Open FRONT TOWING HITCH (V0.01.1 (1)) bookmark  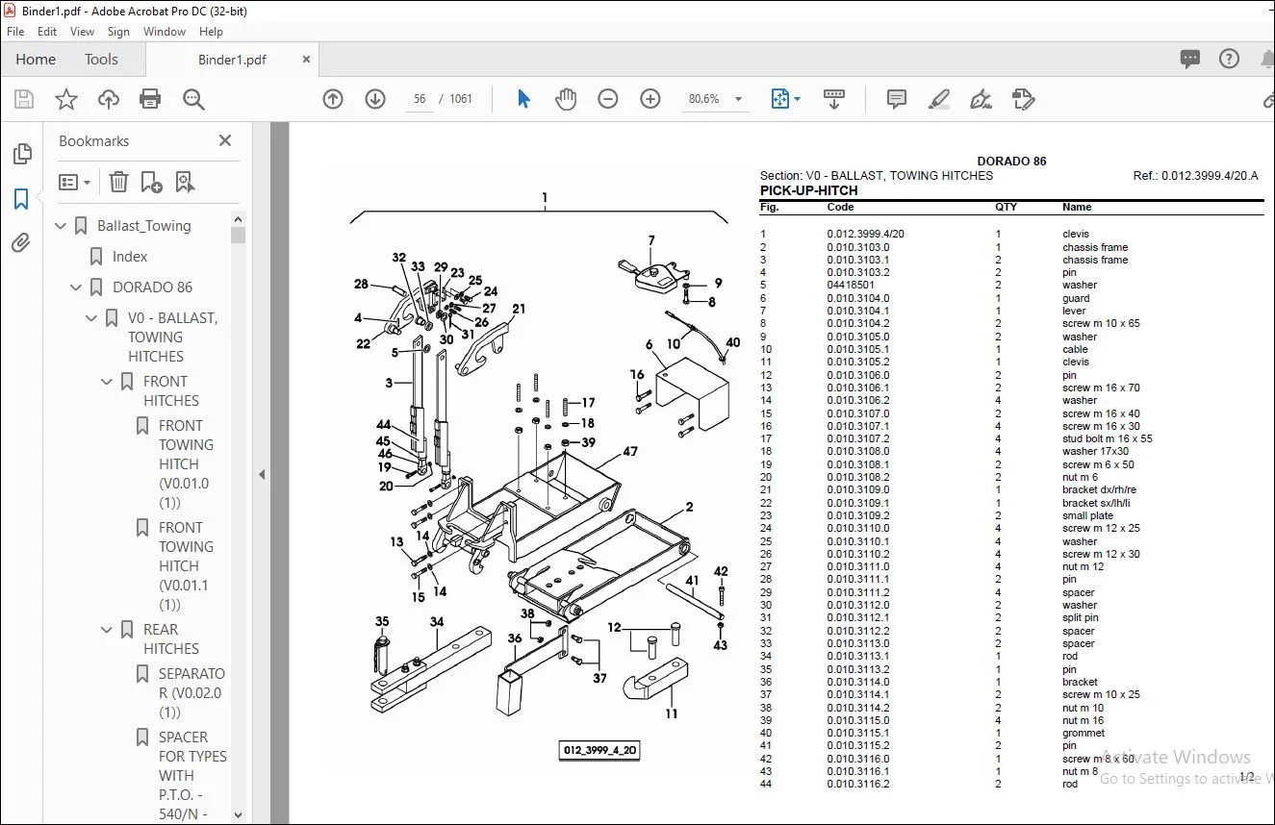(185, 566)
